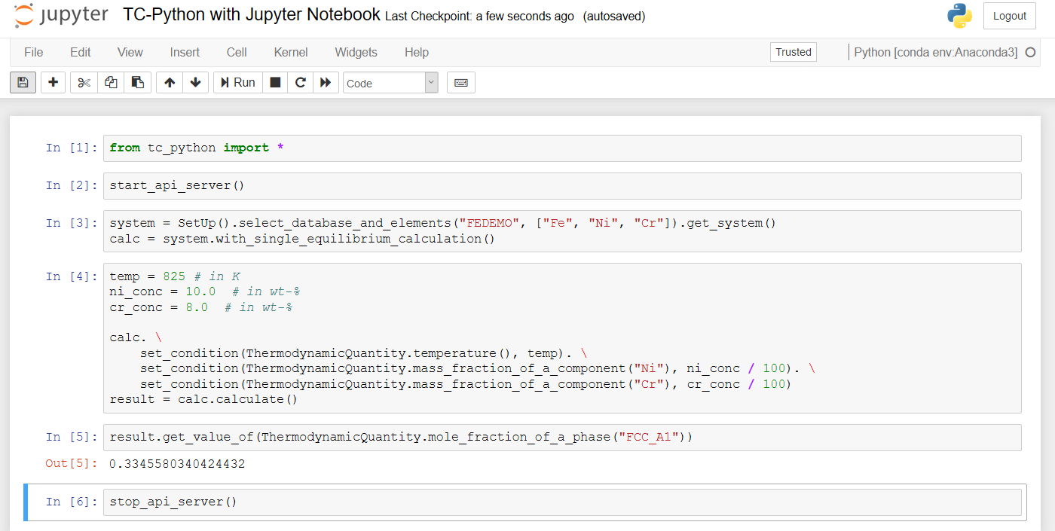Click the Trusted notebook button
1055x531 pixels.
tap(794, 52)
